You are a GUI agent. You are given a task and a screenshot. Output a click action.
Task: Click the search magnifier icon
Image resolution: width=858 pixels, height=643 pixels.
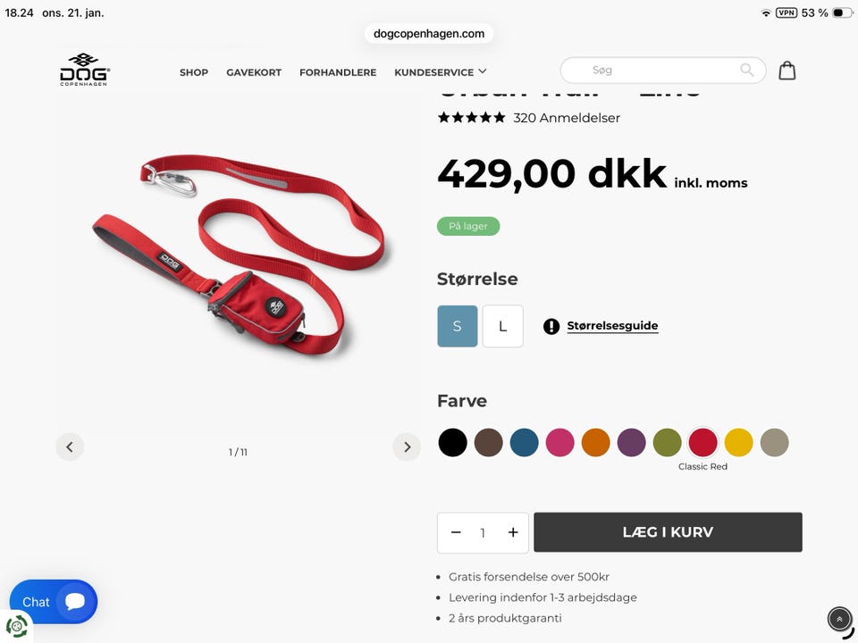click(x=746, y=70)
